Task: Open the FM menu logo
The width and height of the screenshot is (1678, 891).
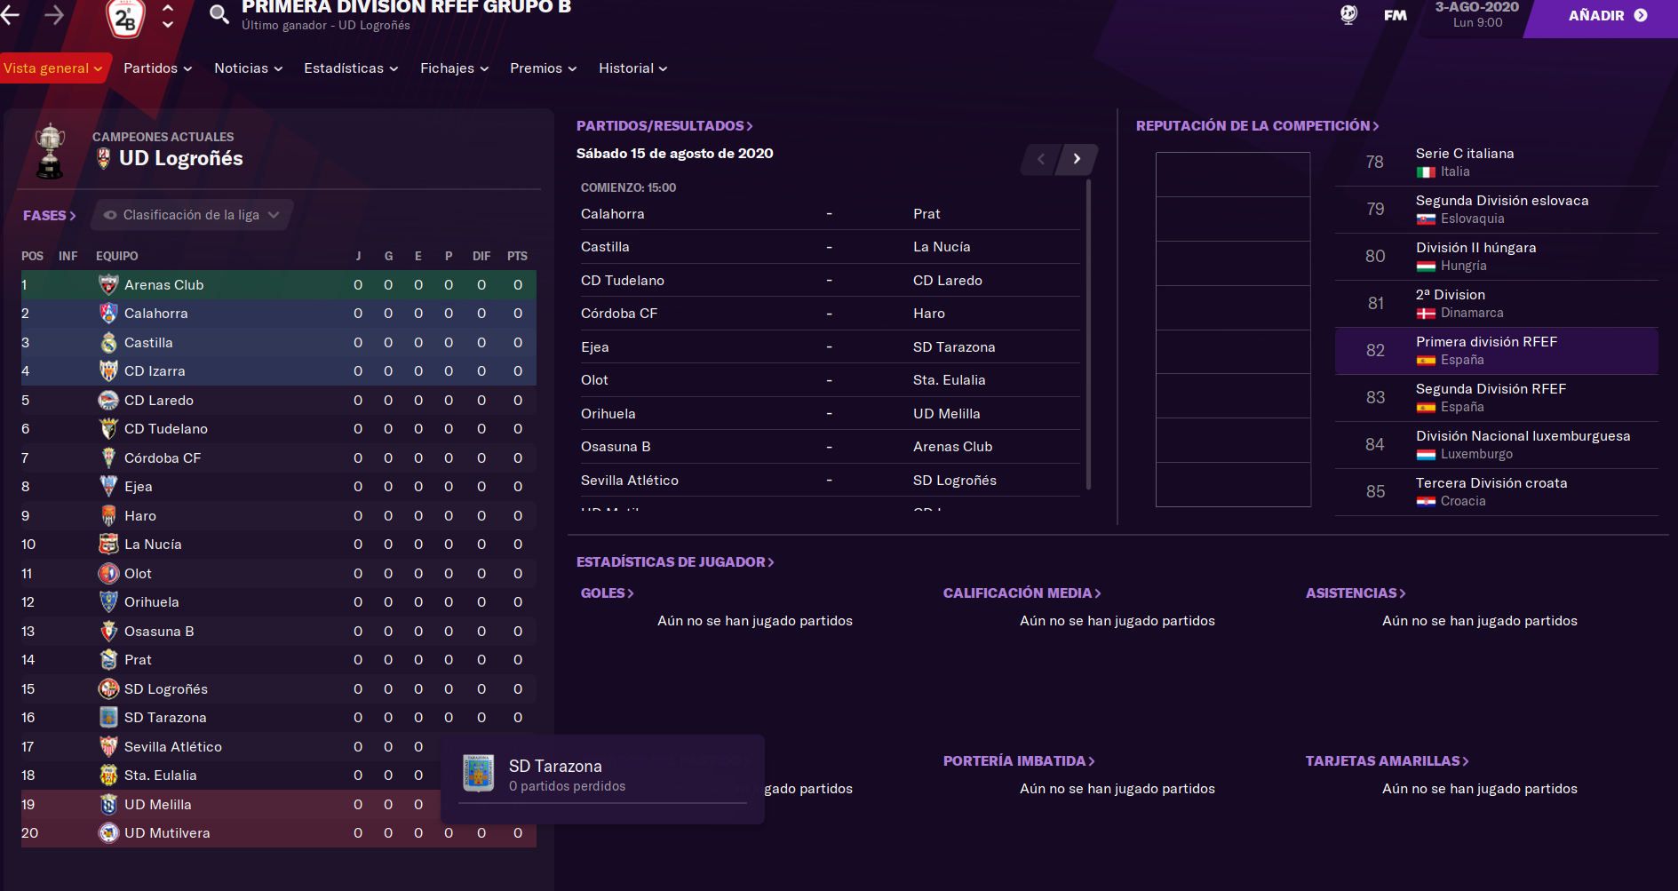Action: [x=1396, y=15]
